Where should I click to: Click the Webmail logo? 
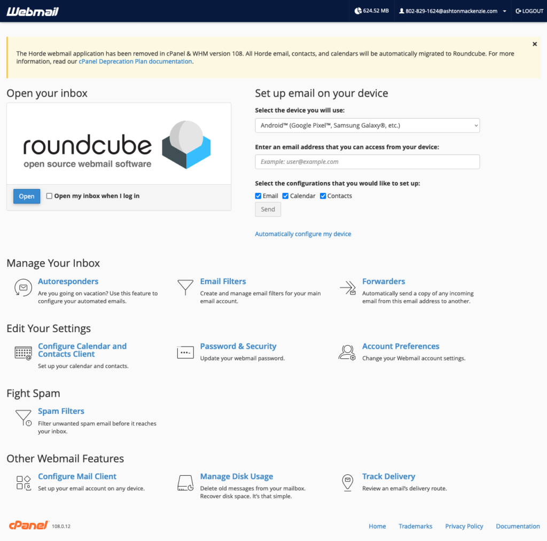(x=33, y=12)
